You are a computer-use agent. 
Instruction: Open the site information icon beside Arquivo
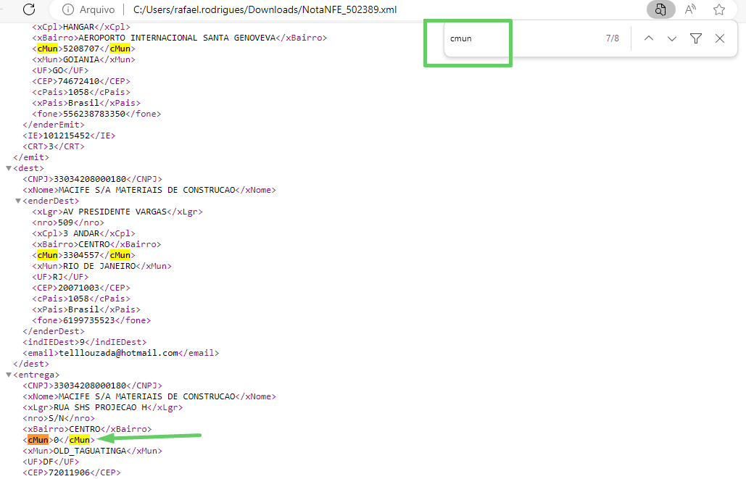click(x=68, y=9)
